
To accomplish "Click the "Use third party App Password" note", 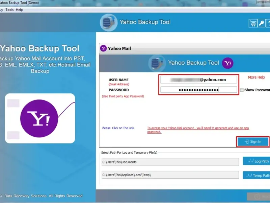I will (123, 96).
